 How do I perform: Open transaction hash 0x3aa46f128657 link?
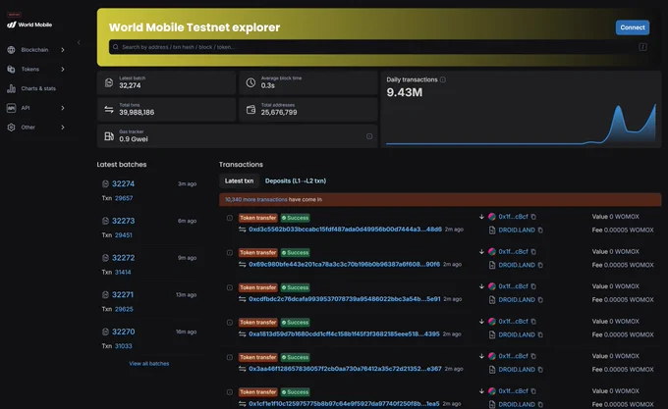(x=345, y=369)
